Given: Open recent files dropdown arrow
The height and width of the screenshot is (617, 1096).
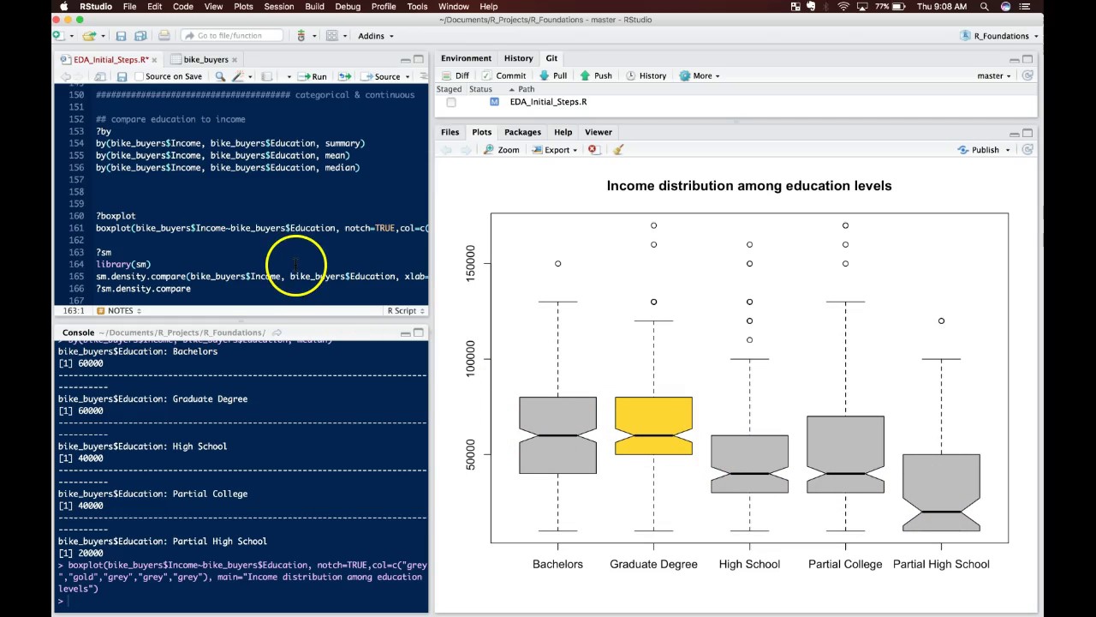Looking at the screenshot, I should tap(103, 36).
